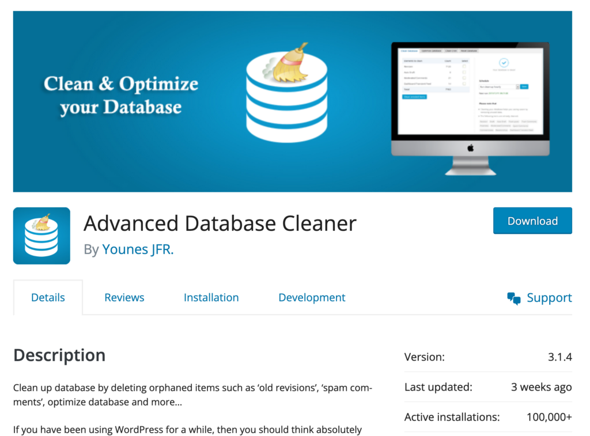Viewport: 590px width, 436px height.
Task: Open the Support link text
Action: (549, 298)
